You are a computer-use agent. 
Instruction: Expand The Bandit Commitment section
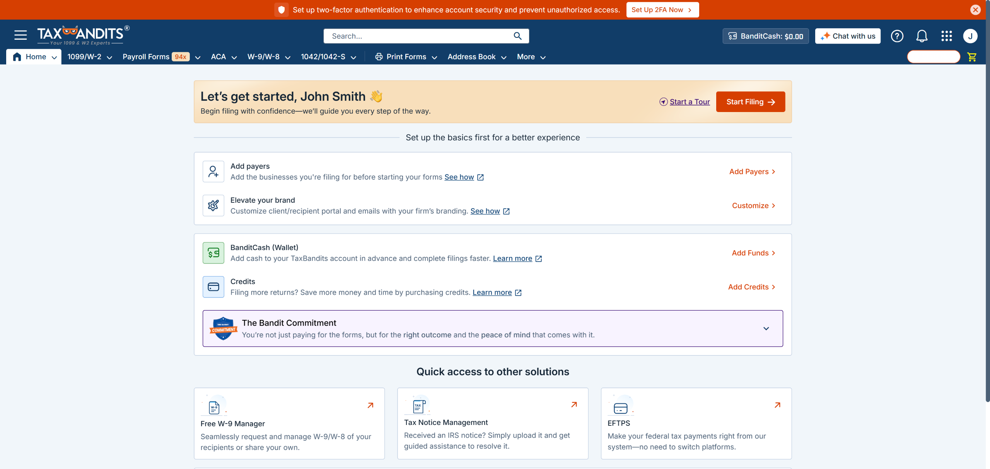(x=766, y=328)
